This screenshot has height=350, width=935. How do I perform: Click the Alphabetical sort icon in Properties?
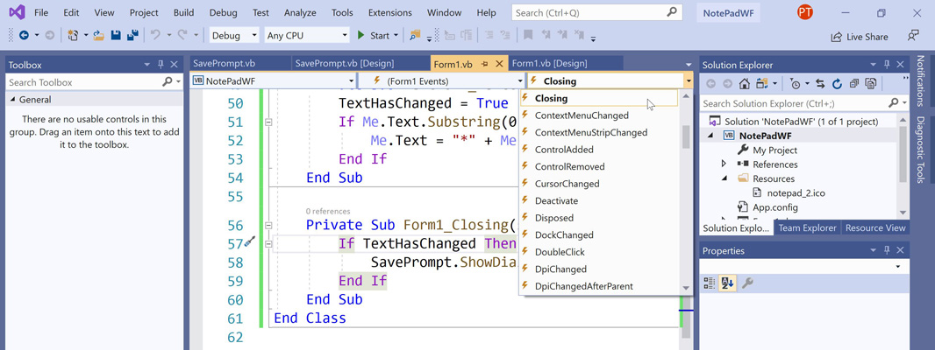(x=727, y=283)
